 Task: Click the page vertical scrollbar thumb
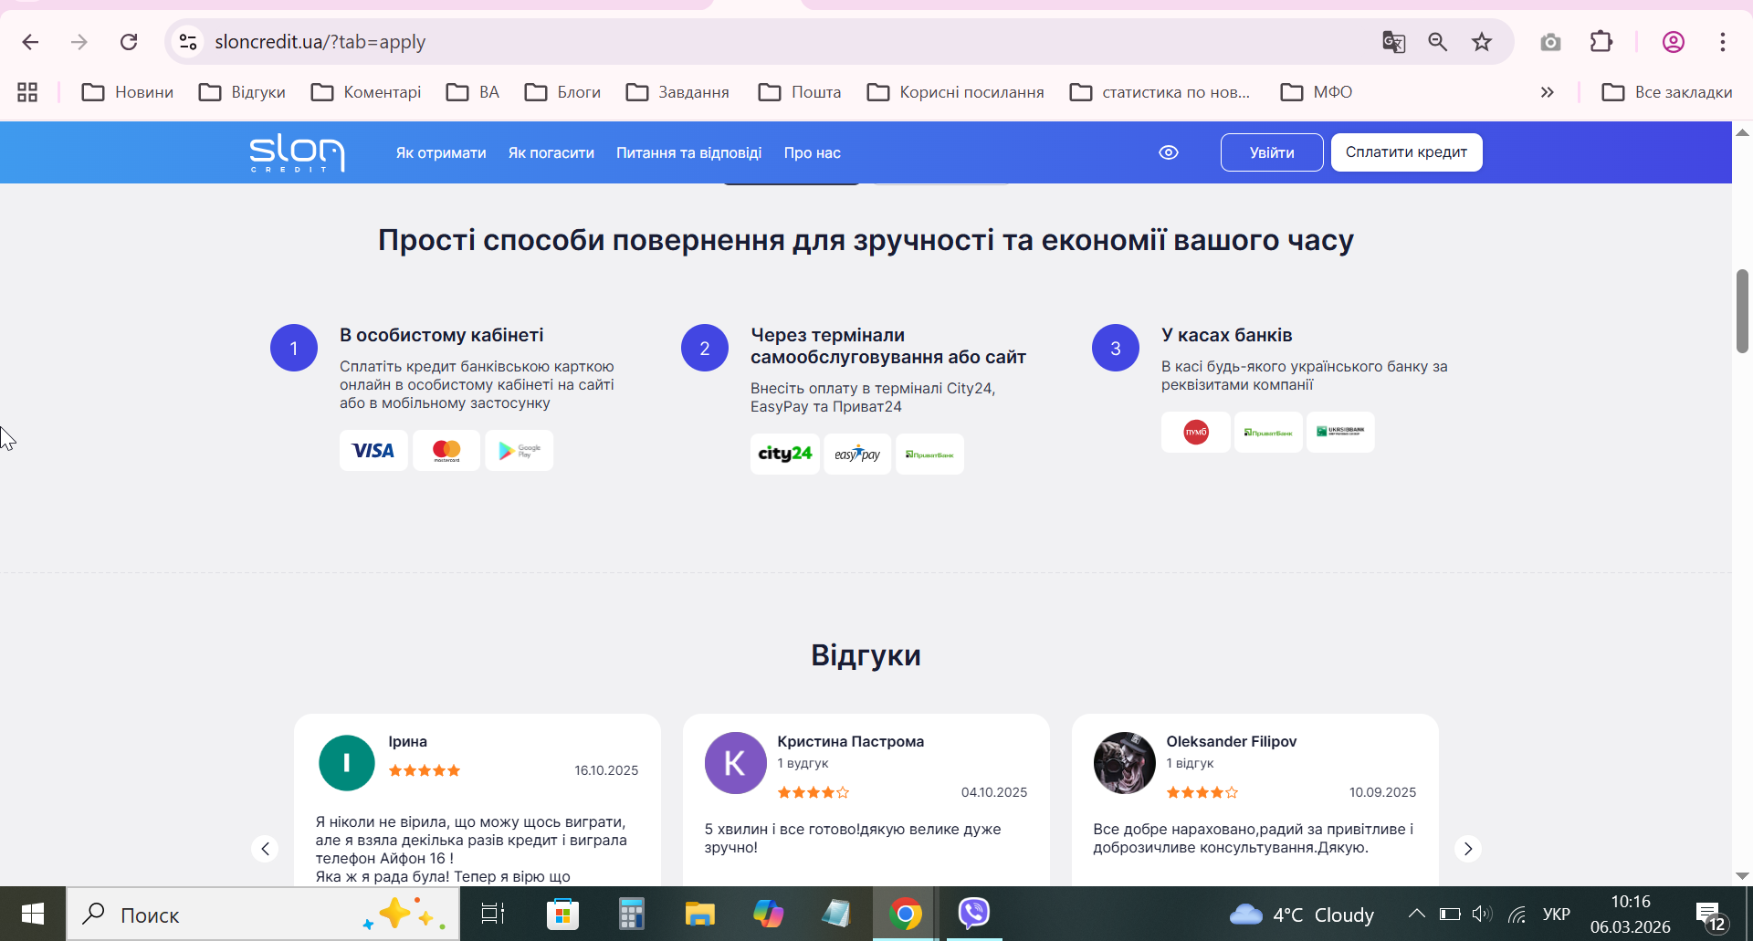pyautogui.click(x=1742, y=311)
